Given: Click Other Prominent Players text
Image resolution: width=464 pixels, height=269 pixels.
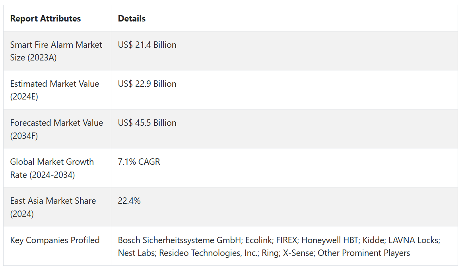Looking at the screenshot, I should (x=364, y=253).
